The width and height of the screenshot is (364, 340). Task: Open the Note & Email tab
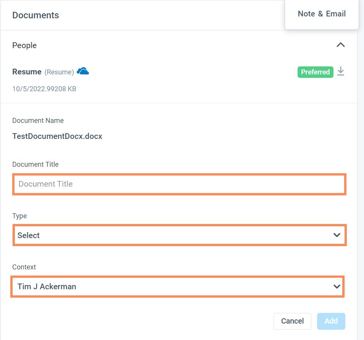(x=322, y=14)
